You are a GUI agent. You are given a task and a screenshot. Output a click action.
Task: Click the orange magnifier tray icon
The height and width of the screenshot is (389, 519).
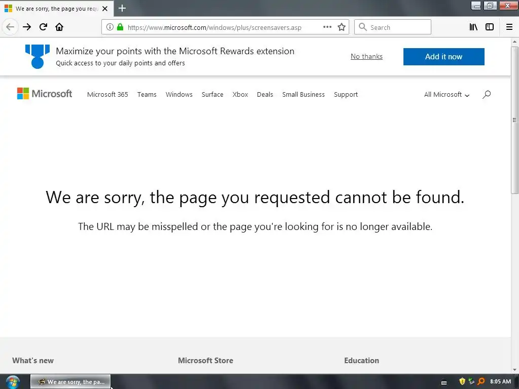(481, 382)
